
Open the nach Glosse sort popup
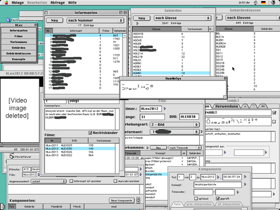pos(182,18)
